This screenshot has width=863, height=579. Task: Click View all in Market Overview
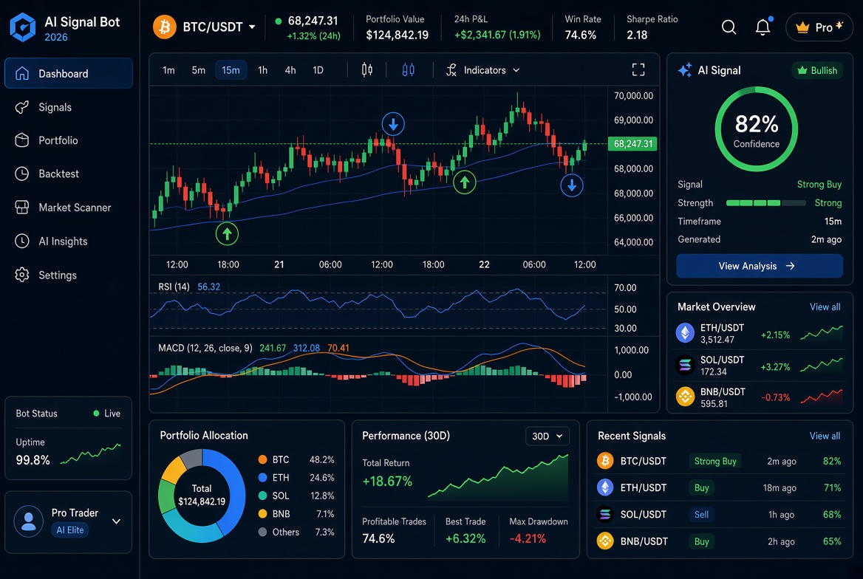pos(825,306)
